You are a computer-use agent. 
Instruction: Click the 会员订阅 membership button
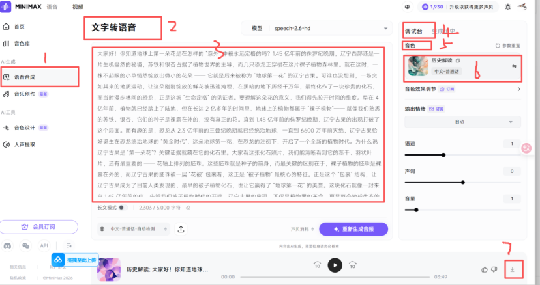[x=39, y=227]
